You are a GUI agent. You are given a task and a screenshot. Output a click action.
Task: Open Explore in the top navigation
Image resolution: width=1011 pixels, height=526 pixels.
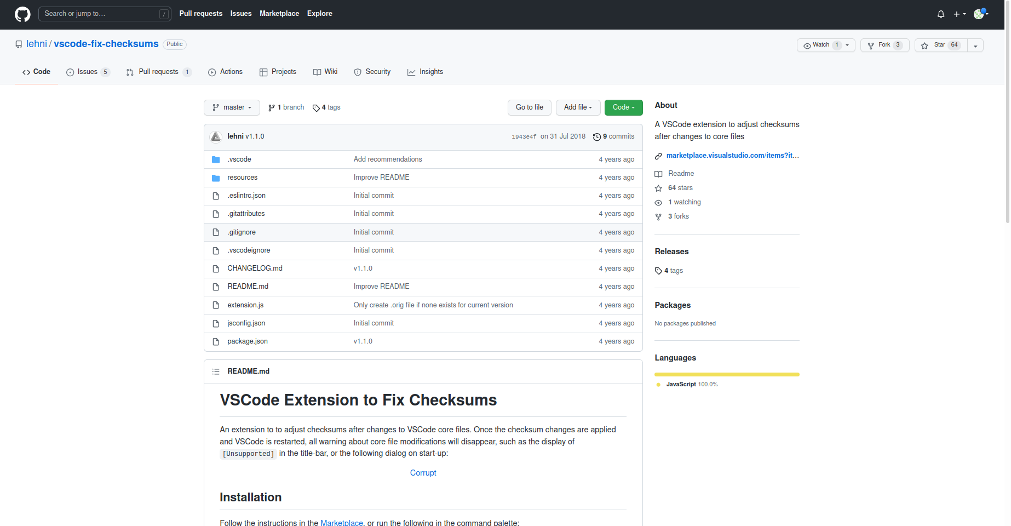click(320, 14)
